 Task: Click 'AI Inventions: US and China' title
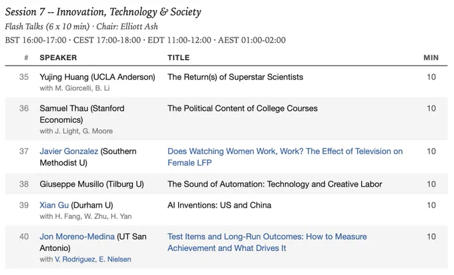click(x=219, y=205)
